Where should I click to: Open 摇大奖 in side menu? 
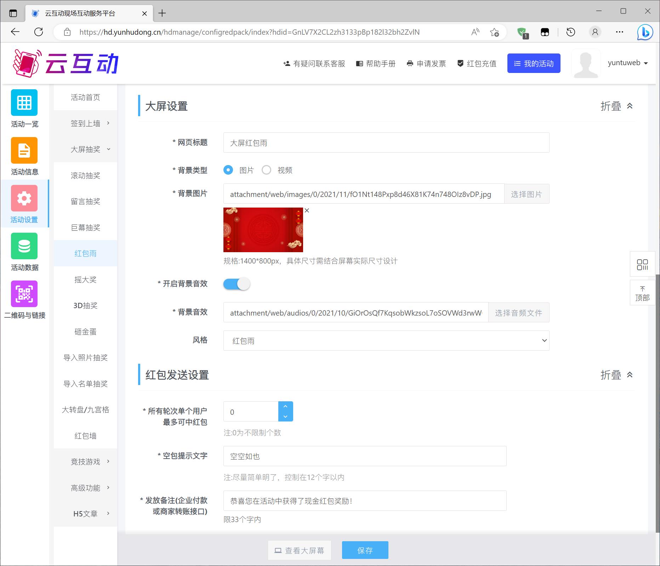click(85, 280)
